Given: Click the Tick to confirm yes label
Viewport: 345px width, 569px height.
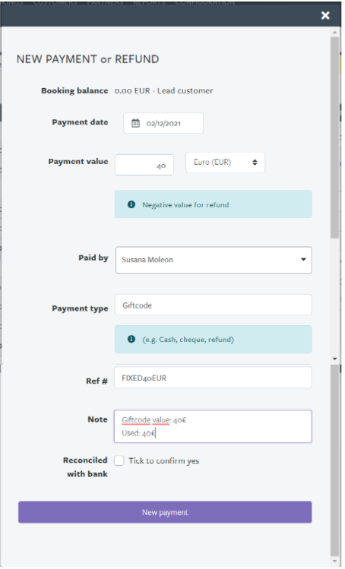Looking at the screenshot, I should [x=164, y=460].
